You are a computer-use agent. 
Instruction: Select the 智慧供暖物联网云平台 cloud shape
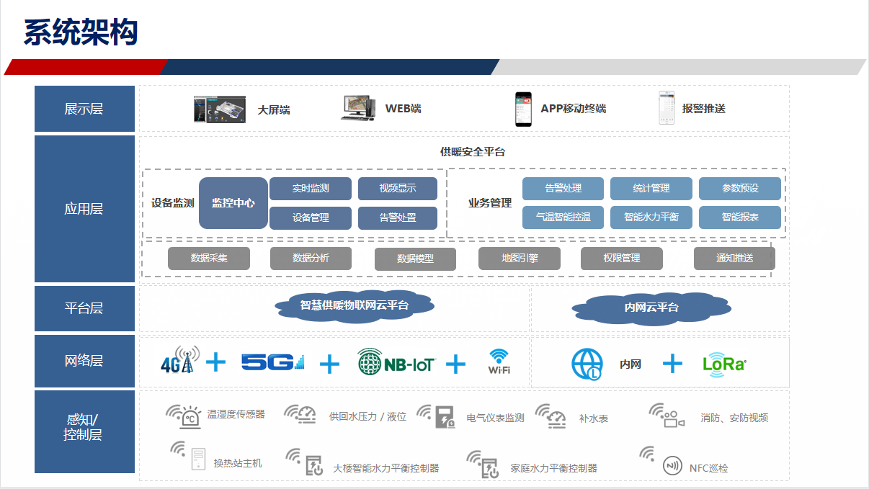[354, 305]
